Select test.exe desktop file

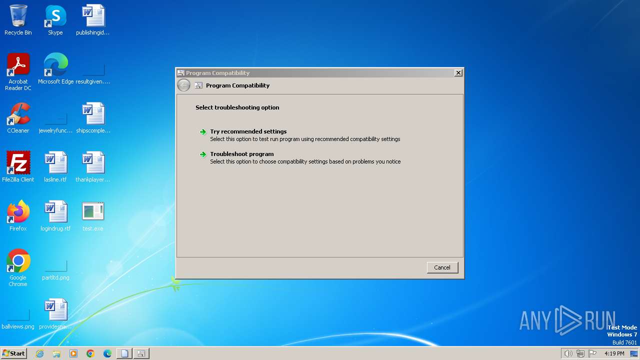(93, 216)
